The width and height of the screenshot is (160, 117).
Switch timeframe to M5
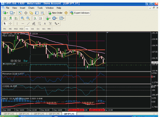pos(10,29)
